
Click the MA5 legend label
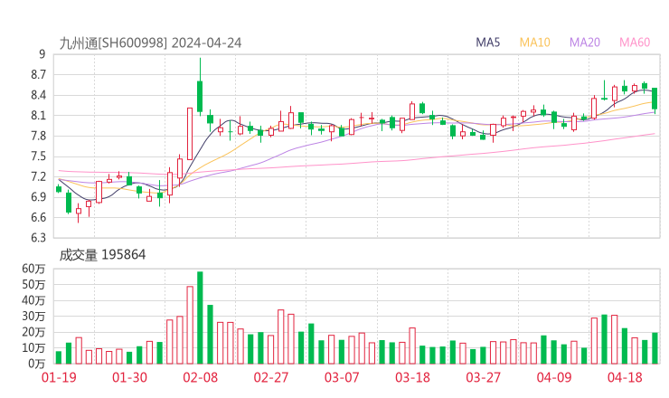pyautogui.click(x=487, y=43)
